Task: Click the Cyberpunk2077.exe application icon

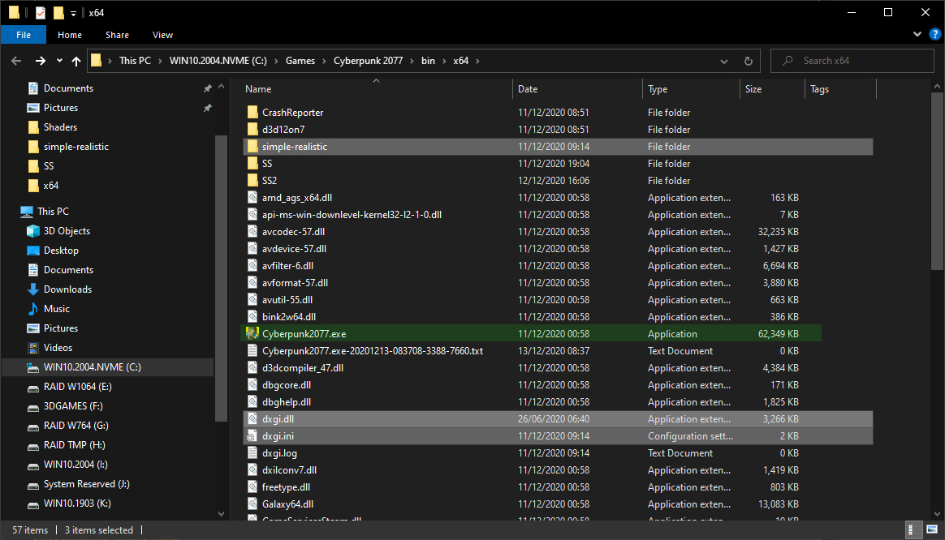Action: tap(252, 334)
